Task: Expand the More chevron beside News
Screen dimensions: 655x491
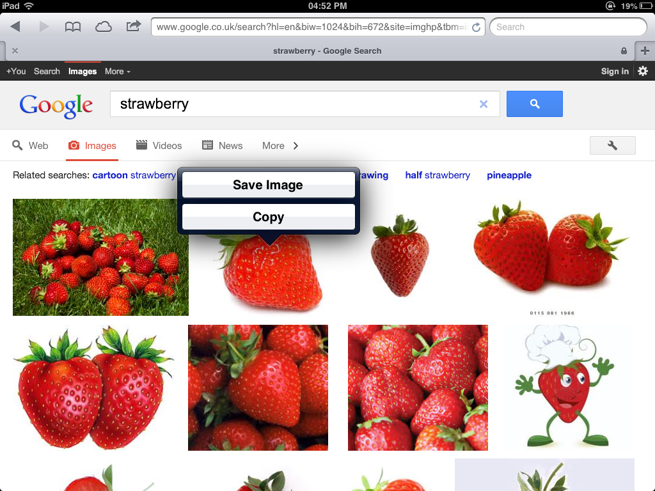Action: point(280,146)
